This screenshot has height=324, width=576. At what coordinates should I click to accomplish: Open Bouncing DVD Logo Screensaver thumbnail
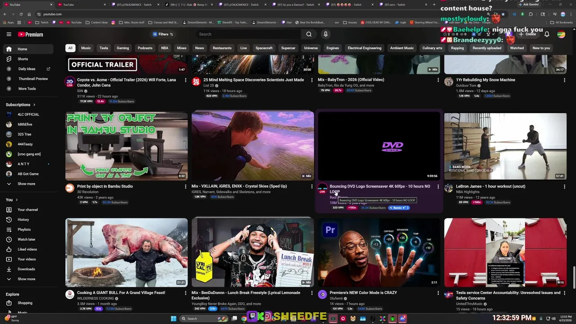(x=379, y=146)
